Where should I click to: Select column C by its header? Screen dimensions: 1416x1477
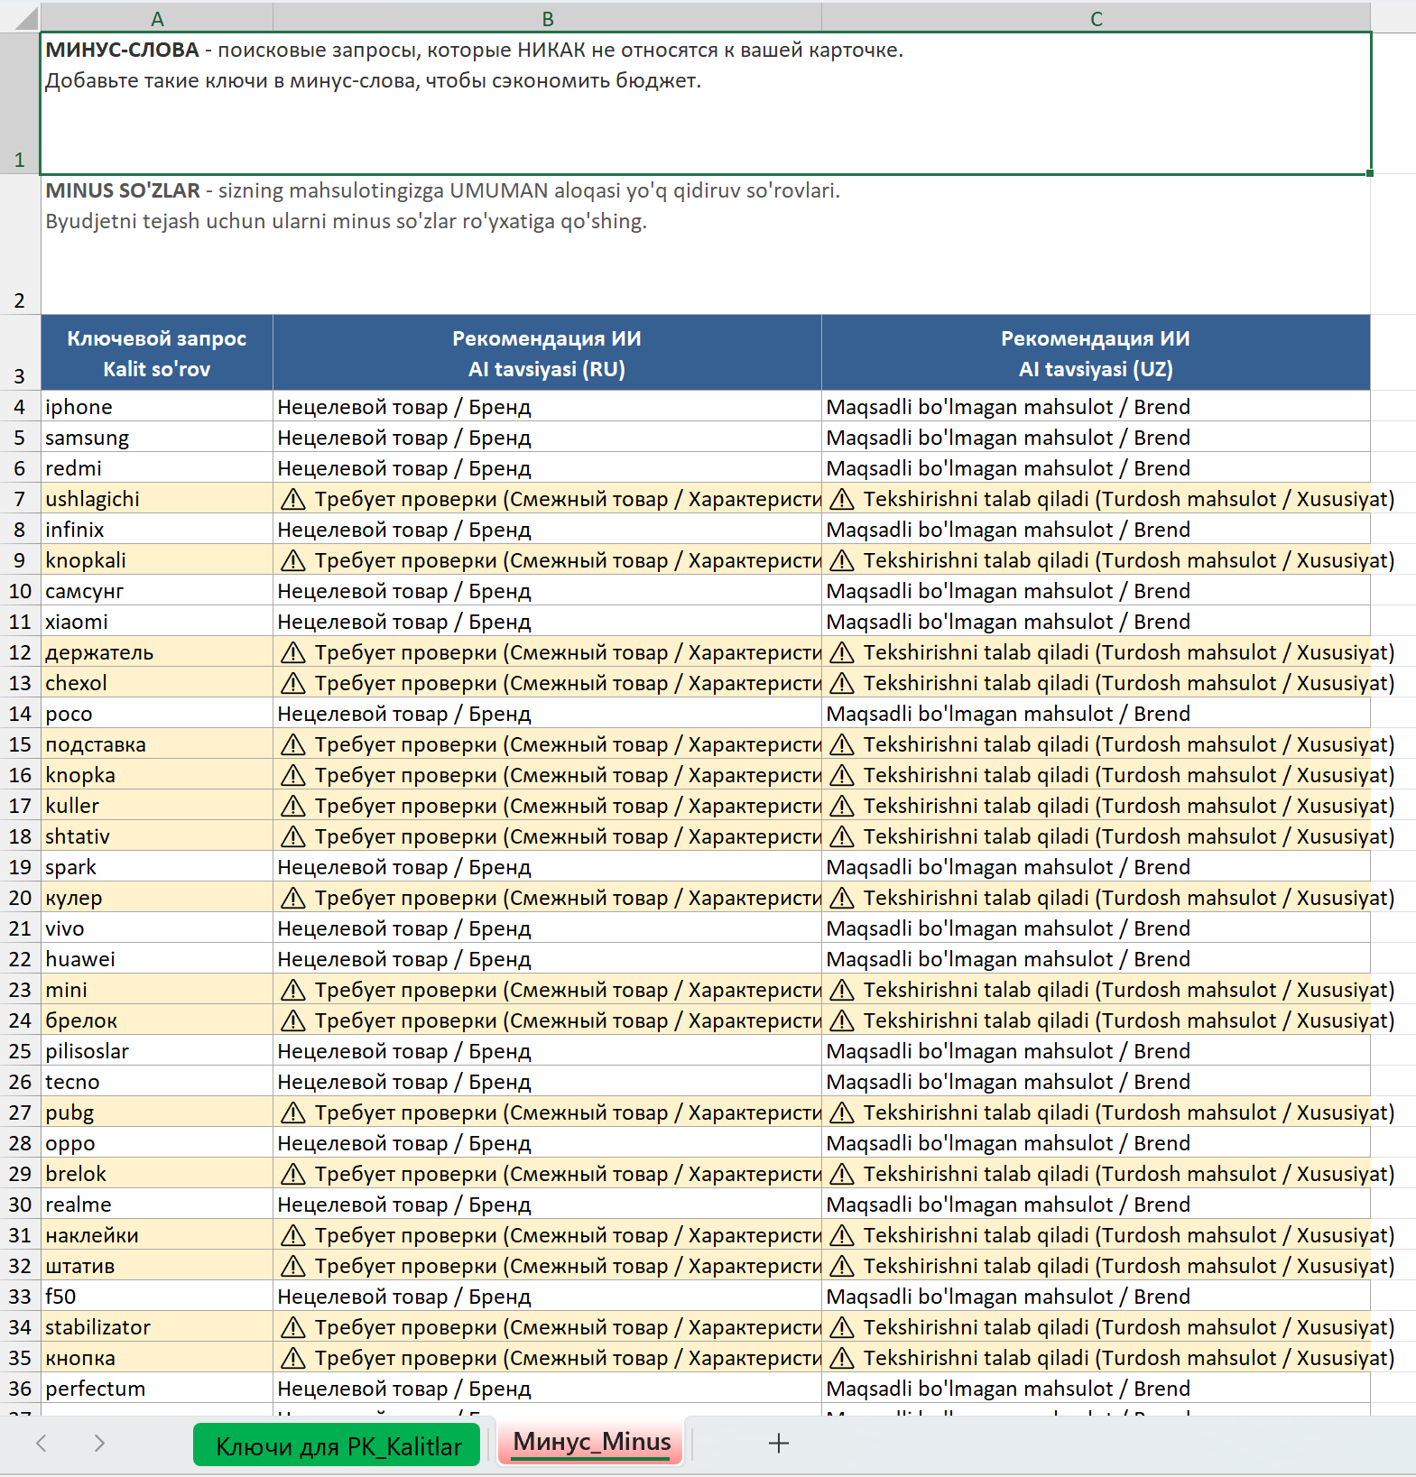point(1096,18)
